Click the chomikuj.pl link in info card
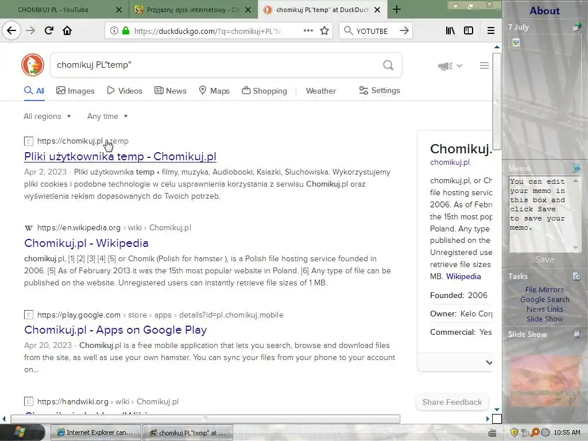 point(450,162)
